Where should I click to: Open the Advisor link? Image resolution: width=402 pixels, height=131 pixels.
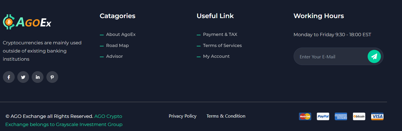115,56
